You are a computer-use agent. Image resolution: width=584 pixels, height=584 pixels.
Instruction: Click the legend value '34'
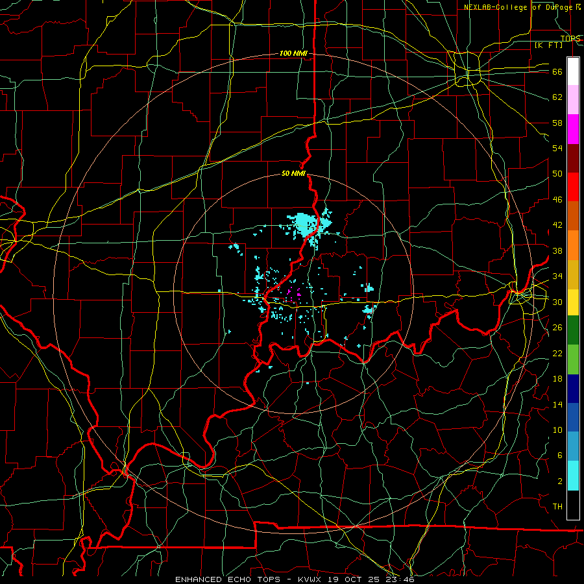pyautogui.click(x=557, y=276)
